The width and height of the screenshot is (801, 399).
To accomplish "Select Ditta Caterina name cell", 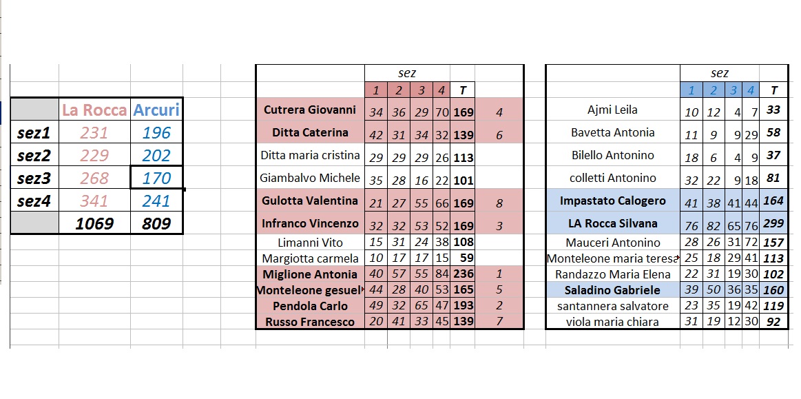I will coord(310,132).
